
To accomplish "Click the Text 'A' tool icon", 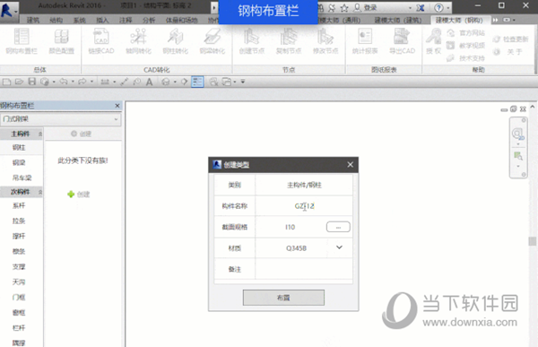I will coord(149,82).
